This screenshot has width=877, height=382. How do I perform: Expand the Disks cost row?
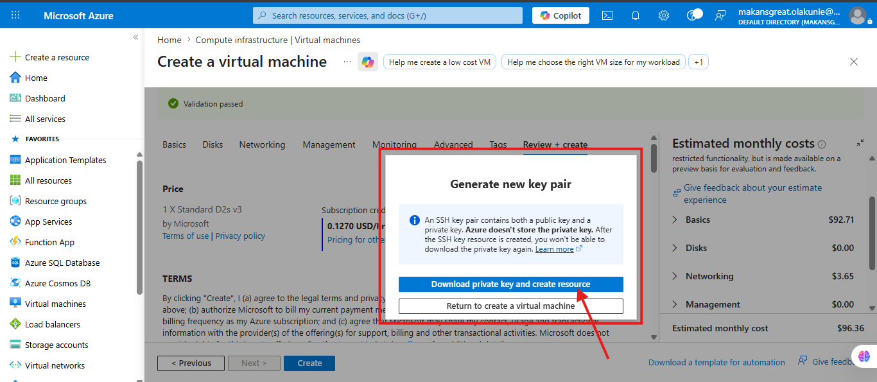763,248
